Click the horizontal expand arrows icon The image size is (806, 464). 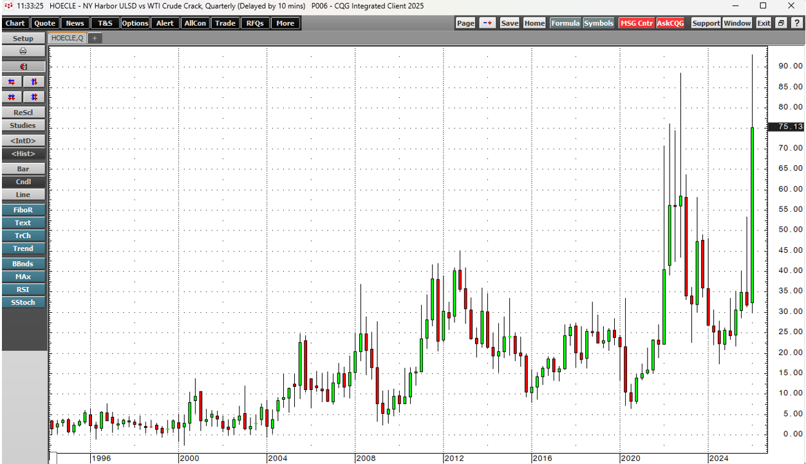[x=12, y=82]
